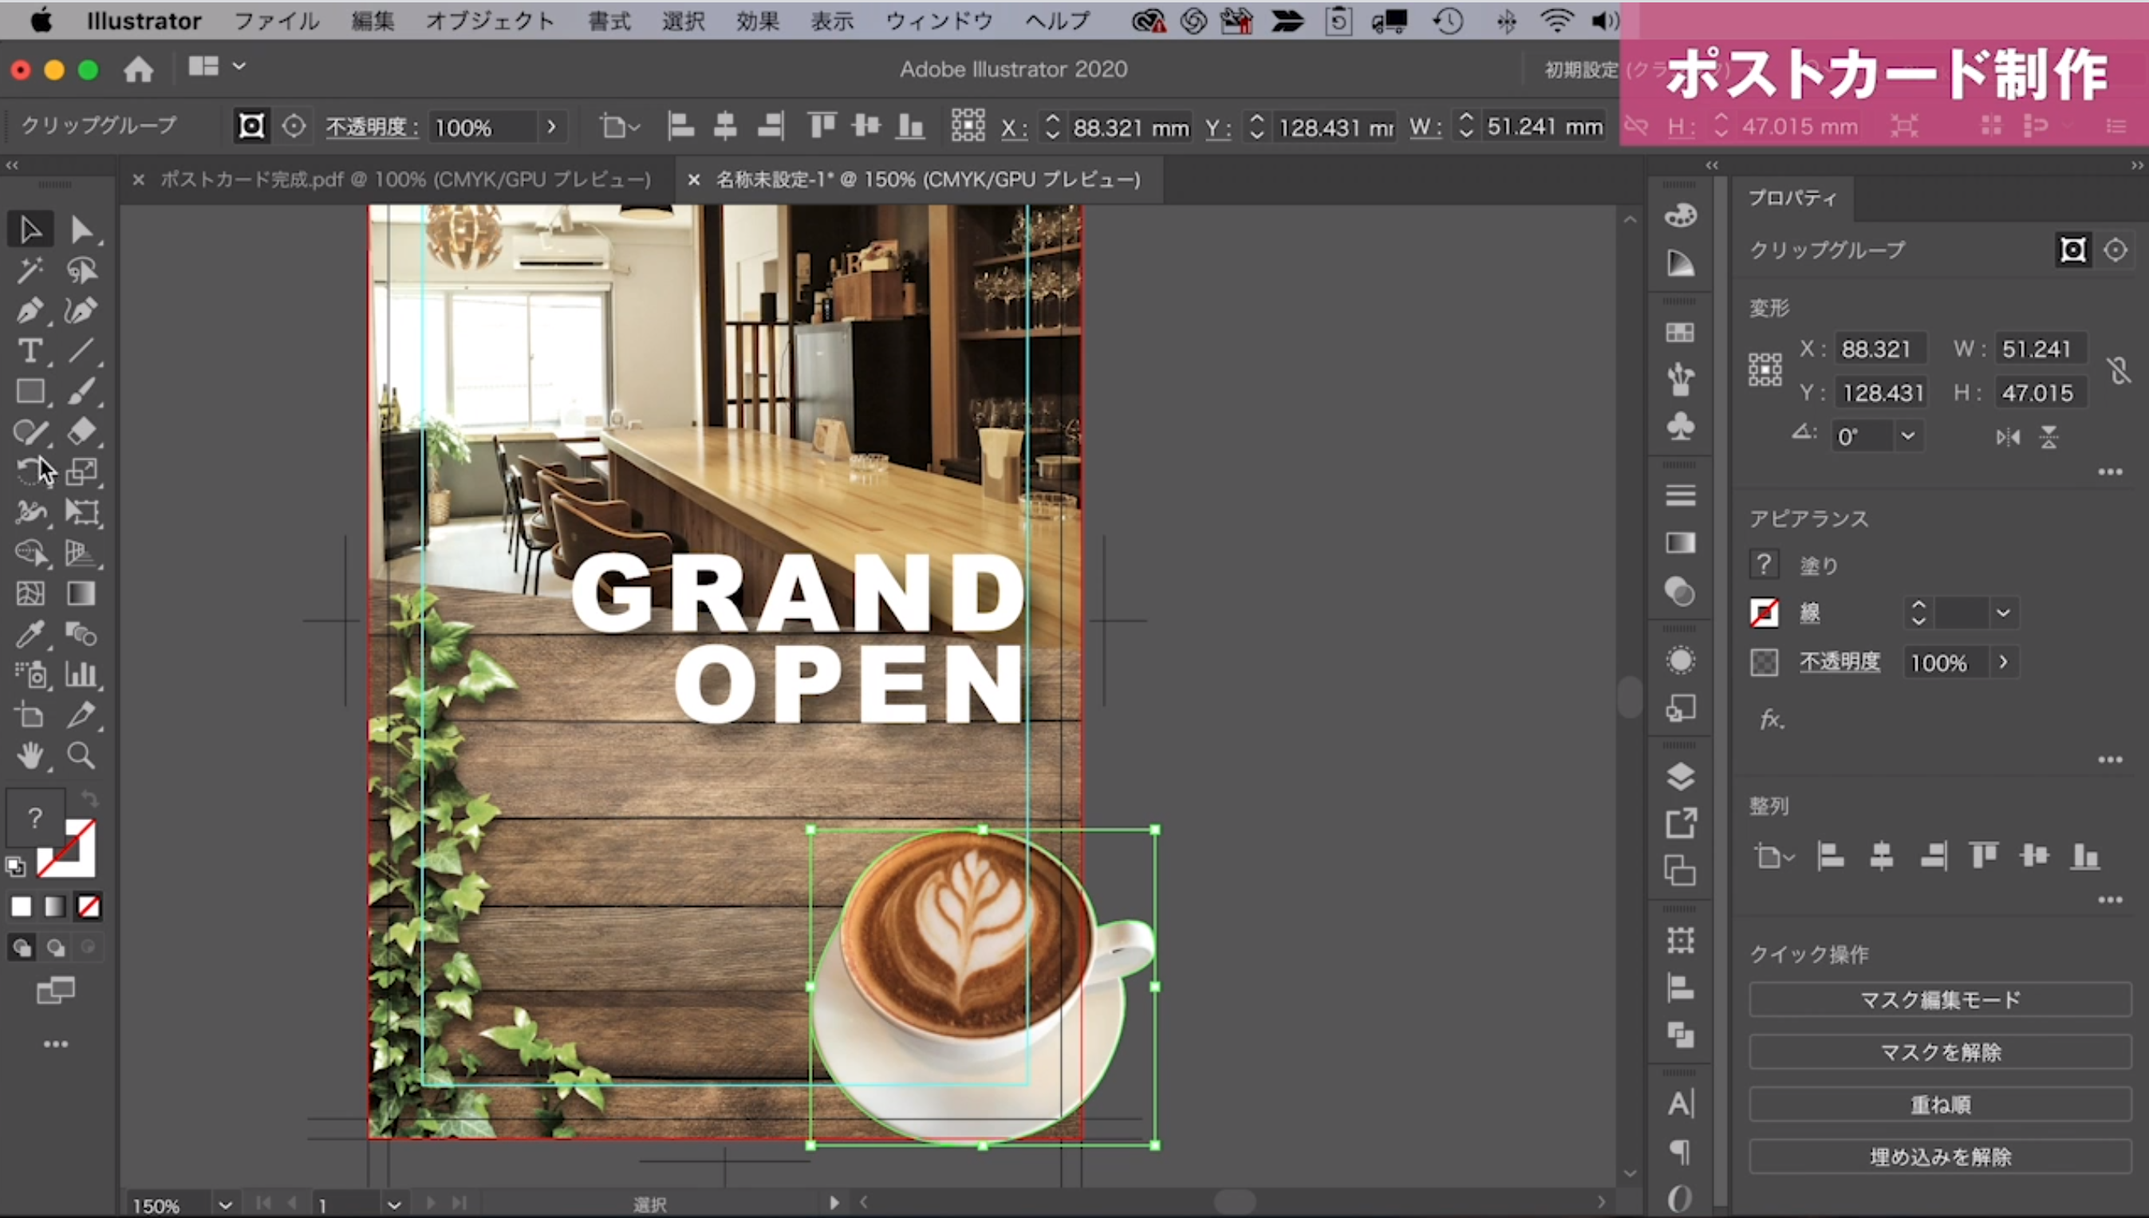
Task: Select the Hand tool
Action: [30, 755]
